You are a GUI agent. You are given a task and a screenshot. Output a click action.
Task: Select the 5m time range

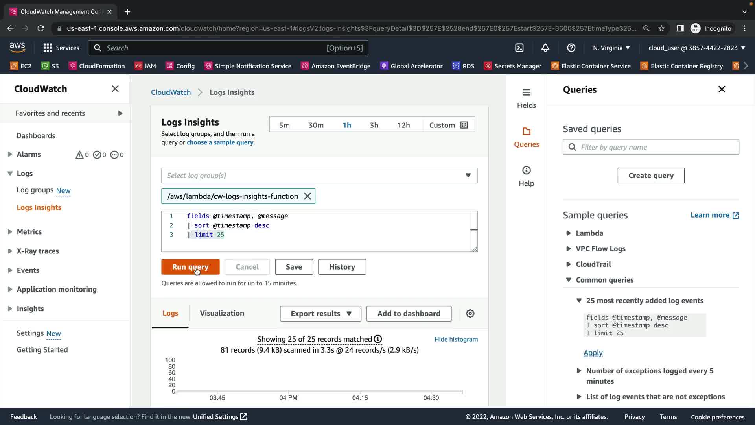(284, 125)
